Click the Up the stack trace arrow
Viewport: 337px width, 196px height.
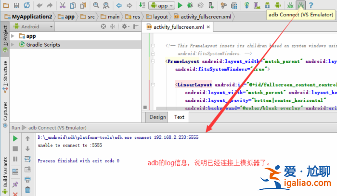point(27,138)
